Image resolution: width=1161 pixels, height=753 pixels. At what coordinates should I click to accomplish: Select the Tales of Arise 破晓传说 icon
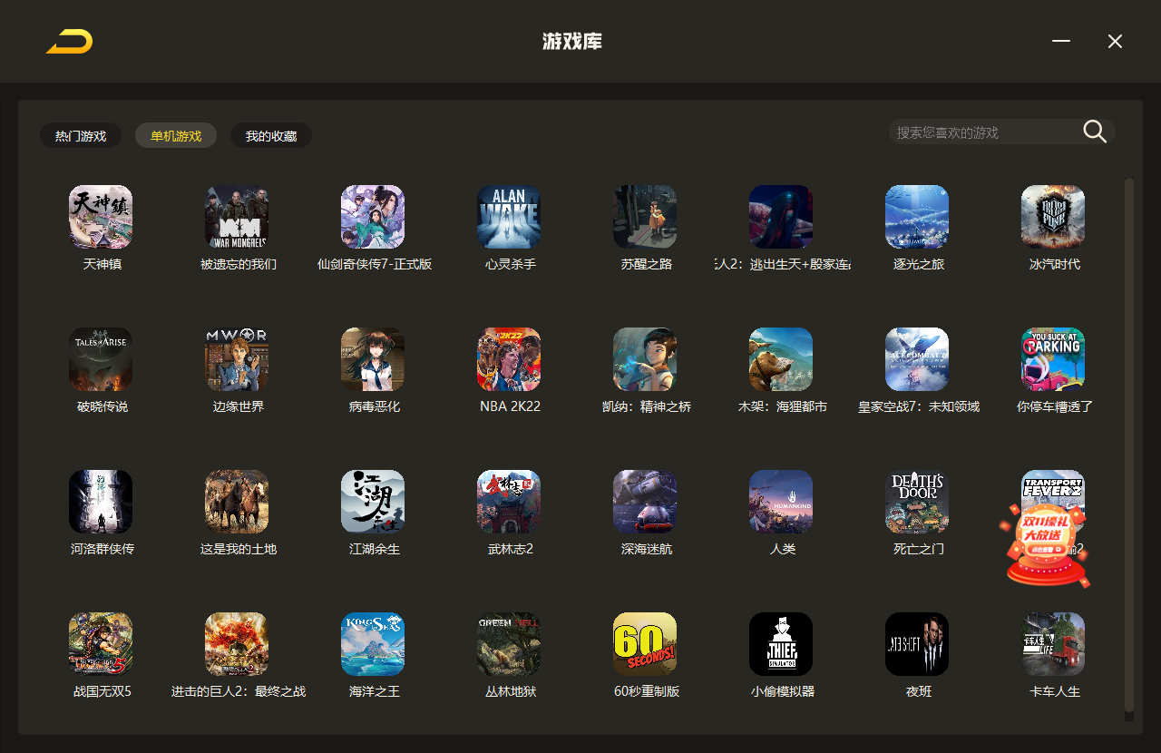pos(101,359)
